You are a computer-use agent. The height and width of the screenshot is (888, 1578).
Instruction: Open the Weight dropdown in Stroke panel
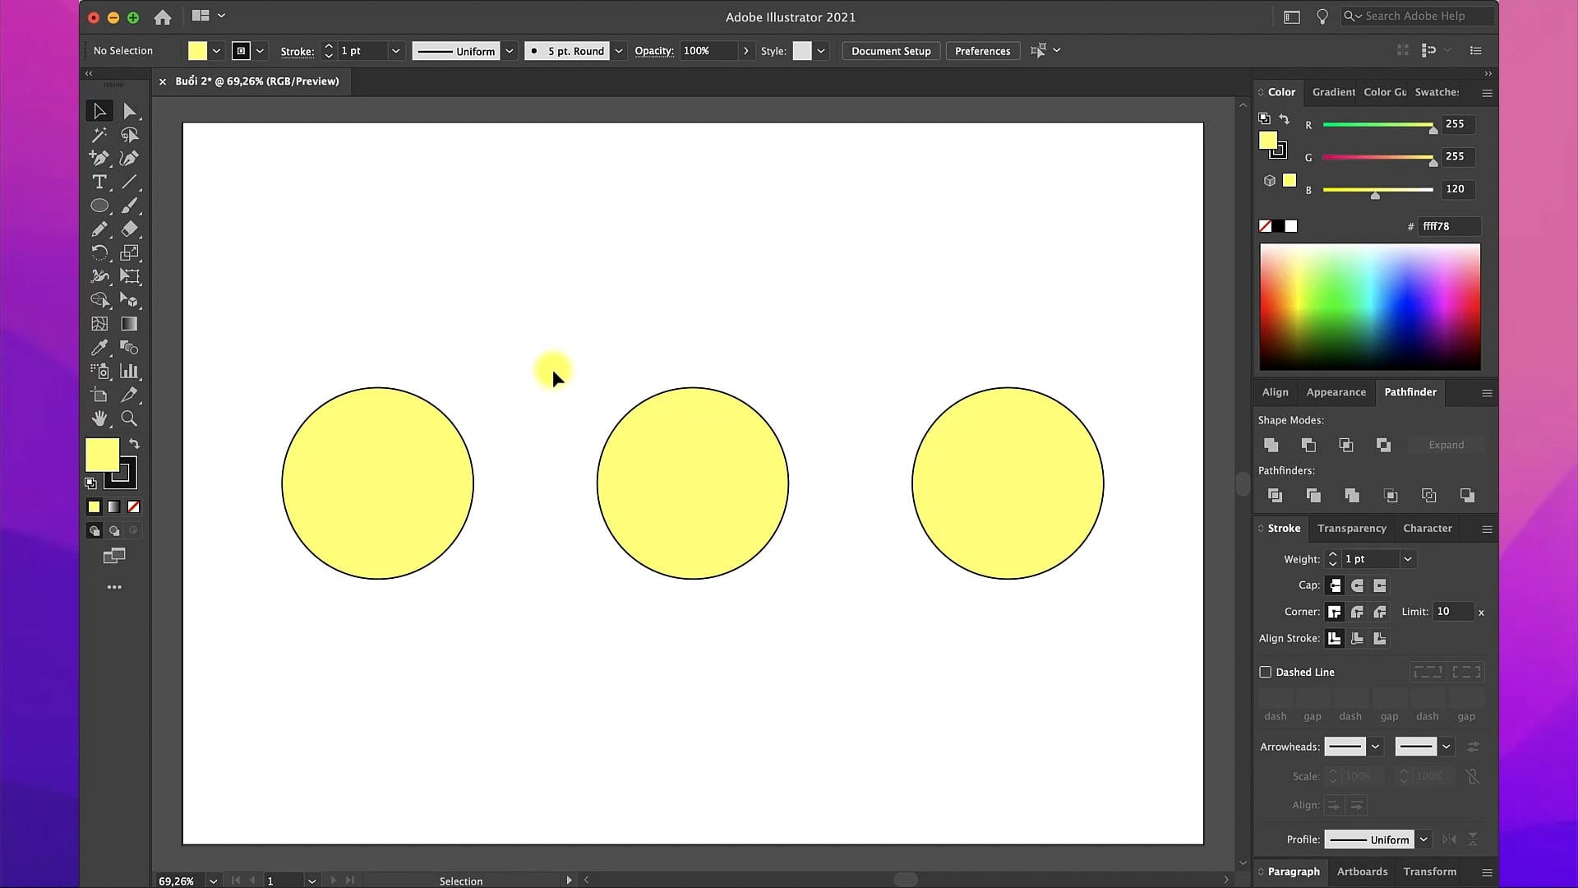pyautogui.click(x=1408, y=559)
